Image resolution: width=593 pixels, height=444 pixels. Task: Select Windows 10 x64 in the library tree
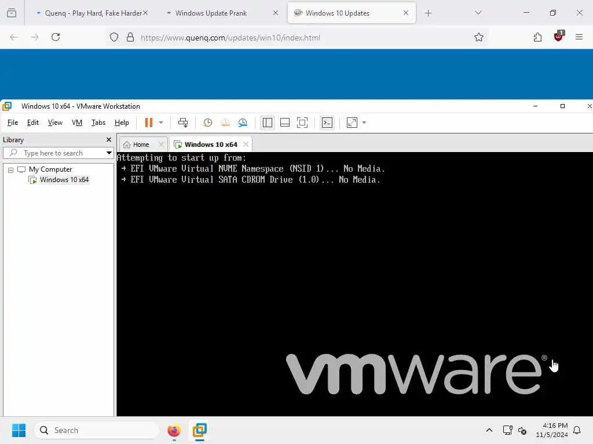click(64, 180)
